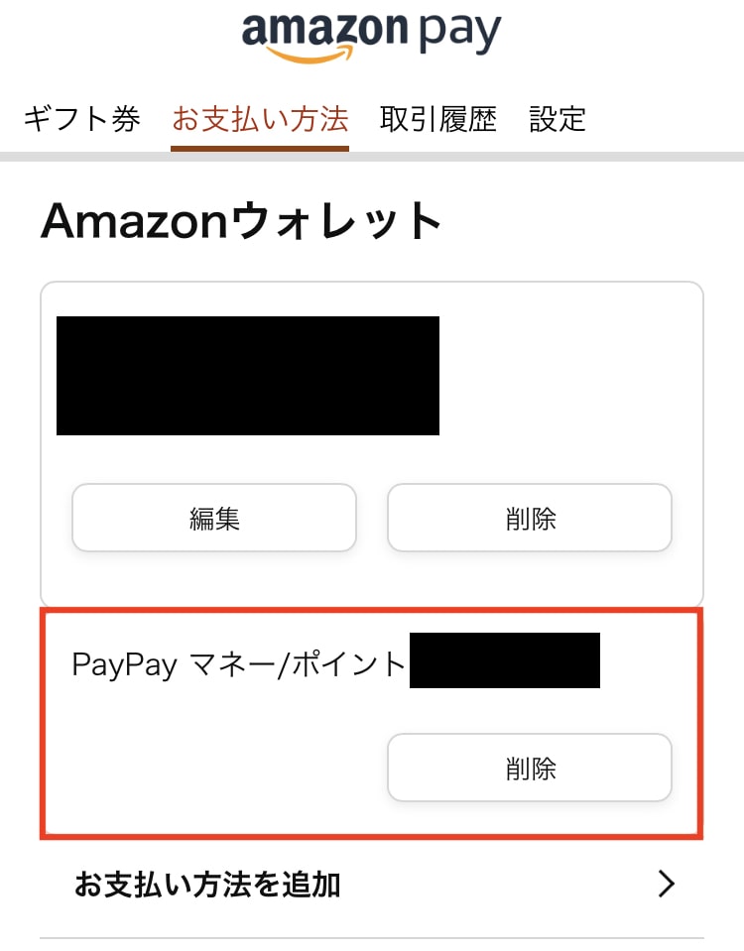Click the redacted PayPay account block
This screenshot has width=744, height=951.
(505, 660)
